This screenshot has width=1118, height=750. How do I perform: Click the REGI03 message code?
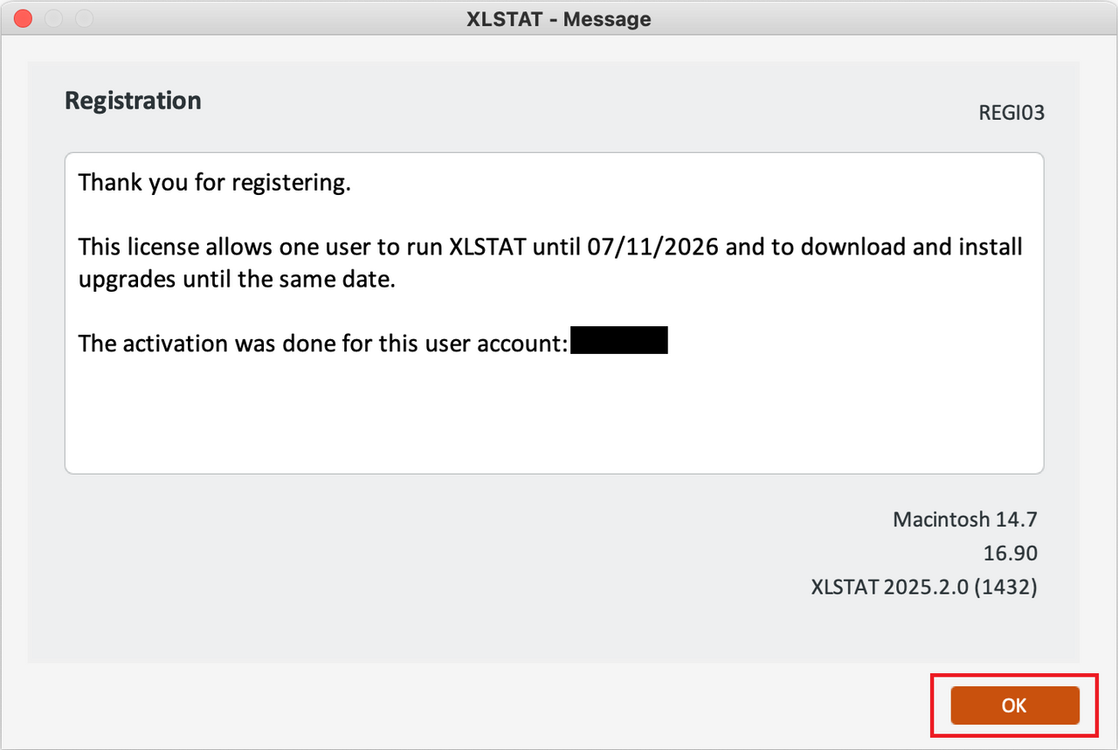tap(1013, 113)
